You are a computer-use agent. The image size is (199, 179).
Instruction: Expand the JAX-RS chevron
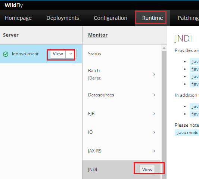(154, 151)
